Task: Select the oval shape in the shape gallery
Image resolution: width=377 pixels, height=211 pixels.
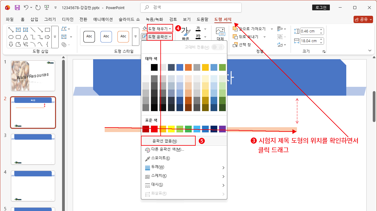Action: [x=11, y=37]
